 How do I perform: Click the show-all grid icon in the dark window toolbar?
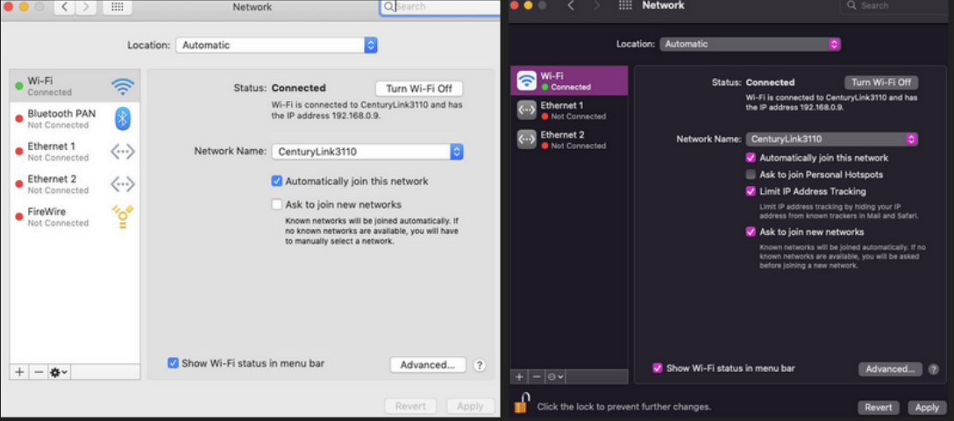[625, 6]
